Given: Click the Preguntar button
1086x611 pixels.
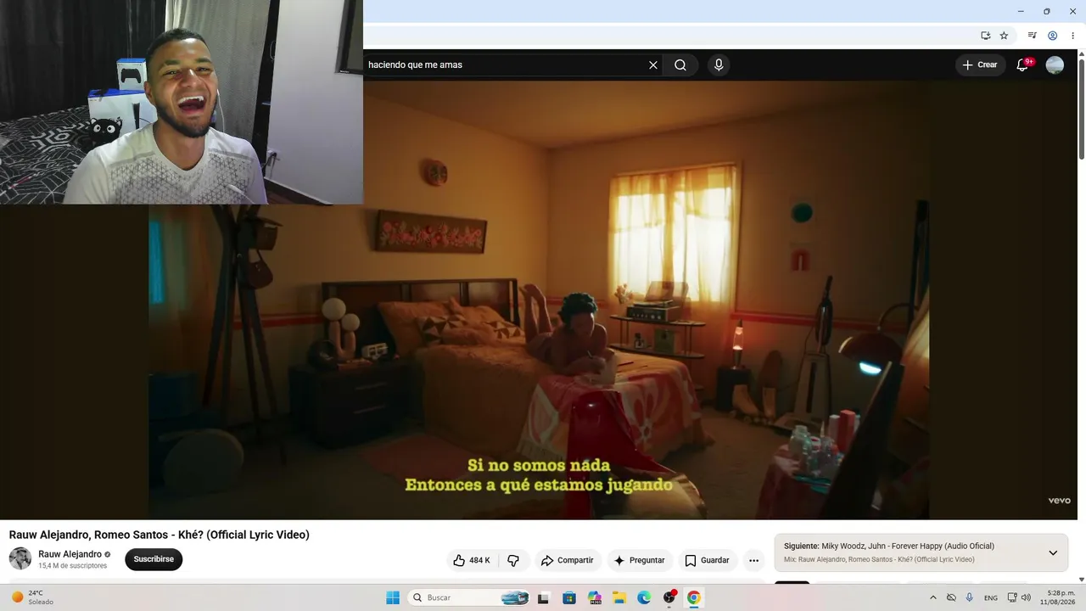Looking at the screenshot, I should (640, 560).
